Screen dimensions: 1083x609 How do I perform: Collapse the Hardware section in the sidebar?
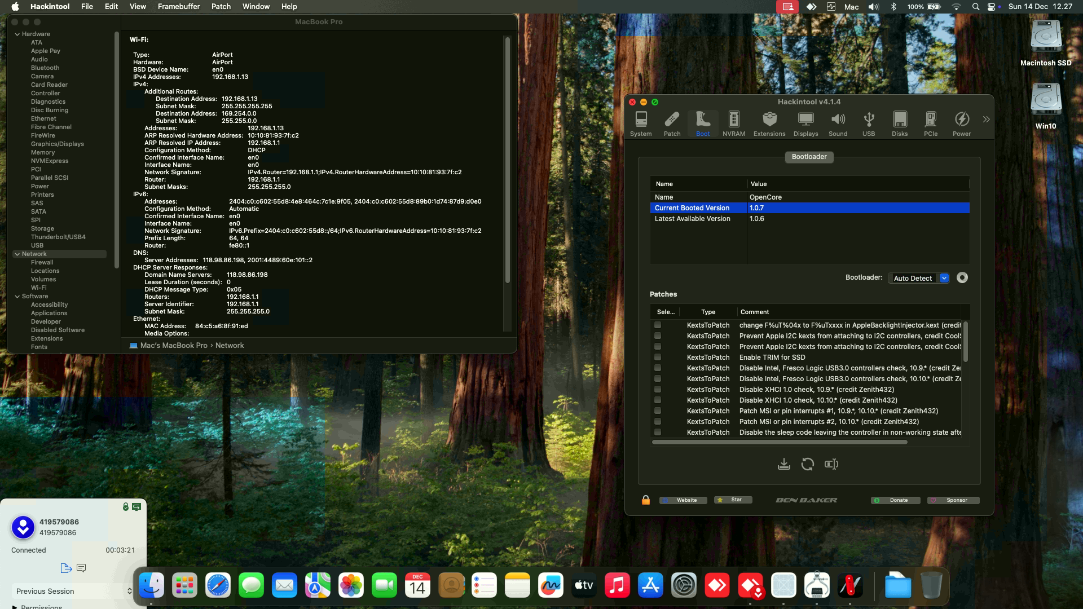click(x=17, y=34)
